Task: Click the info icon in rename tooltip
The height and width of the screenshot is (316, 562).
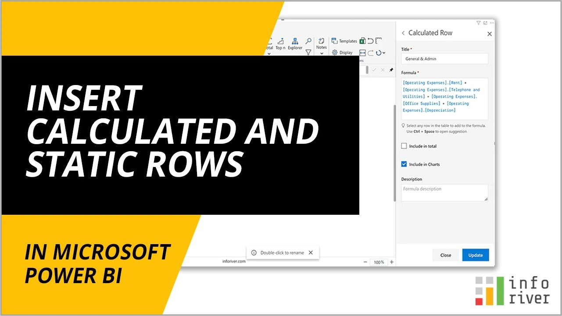Action: (254, 253)
